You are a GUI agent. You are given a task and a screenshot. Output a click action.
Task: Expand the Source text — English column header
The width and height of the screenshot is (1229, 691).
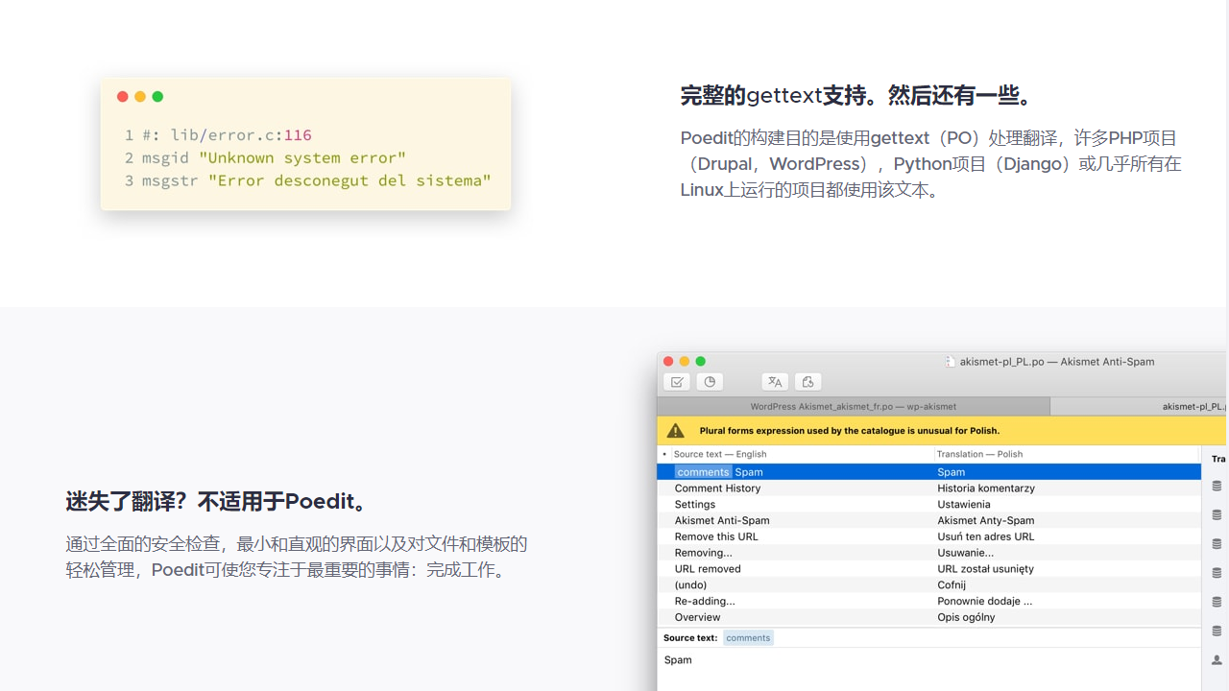(720, 454)
